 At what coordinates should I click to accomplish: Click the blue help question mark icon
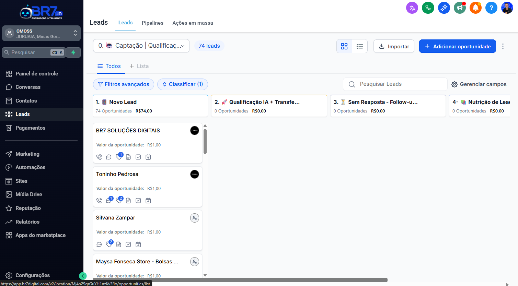pos(491,8)
